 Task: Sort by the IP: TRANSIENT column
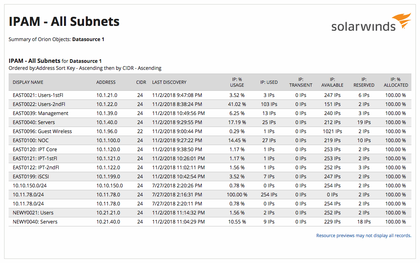(301, 82)
